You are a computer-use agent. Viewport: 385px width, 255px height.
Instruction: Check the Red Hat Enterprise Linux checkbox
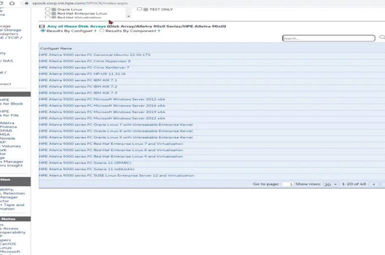[48, 13]
